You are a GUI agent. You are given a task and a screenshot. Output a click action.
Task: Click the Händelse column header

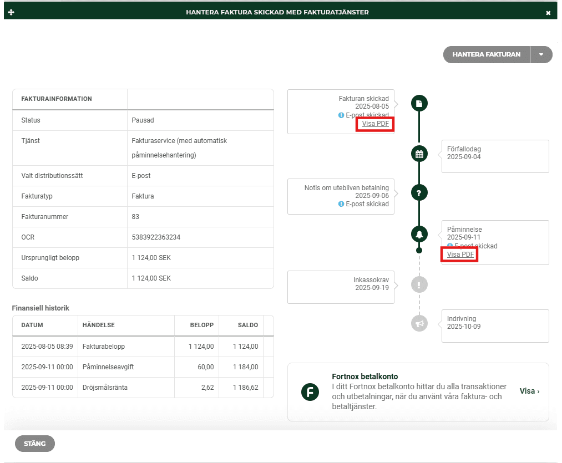coord(99,325)
